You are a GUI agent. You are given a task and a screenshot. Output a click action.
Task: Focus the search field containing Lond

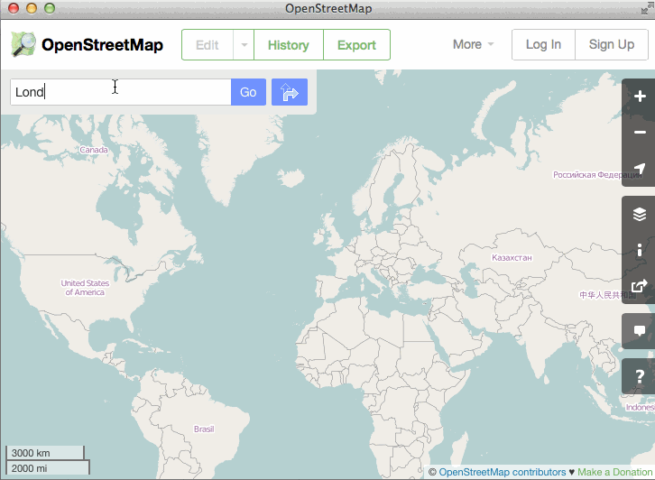(120, 92)
